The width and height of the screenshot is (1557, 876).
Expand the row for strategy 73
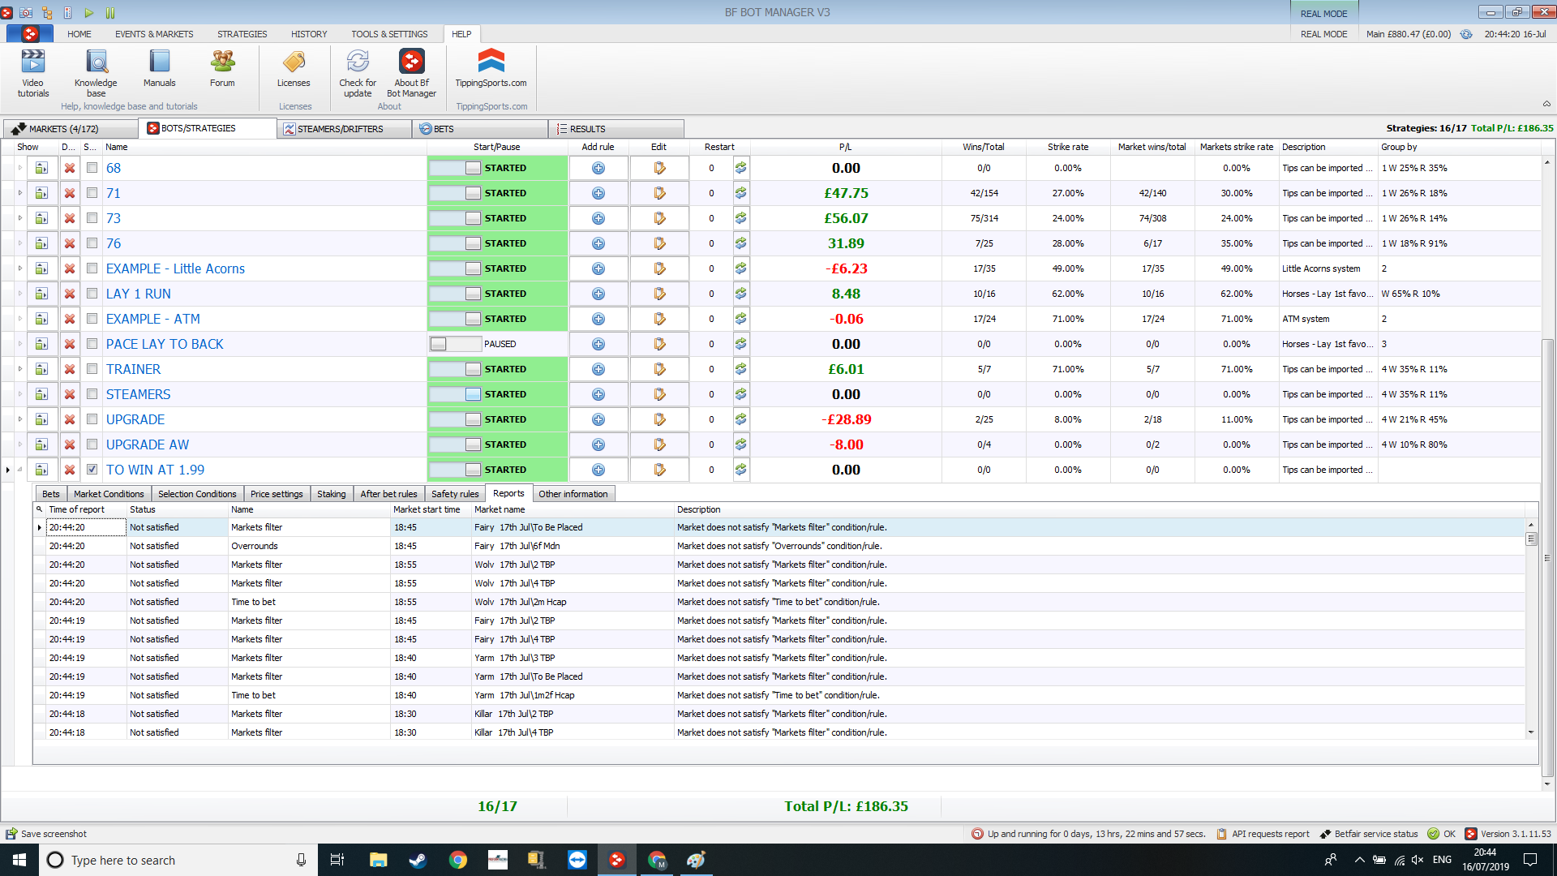[19, 218]
